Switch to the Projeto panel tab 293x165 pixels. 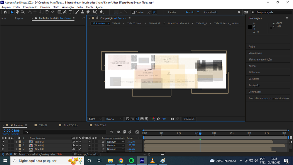(x=19, y=18)
